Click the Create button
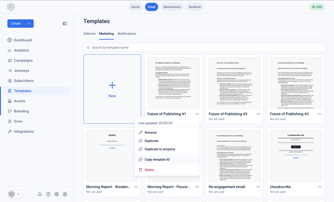 16,23
